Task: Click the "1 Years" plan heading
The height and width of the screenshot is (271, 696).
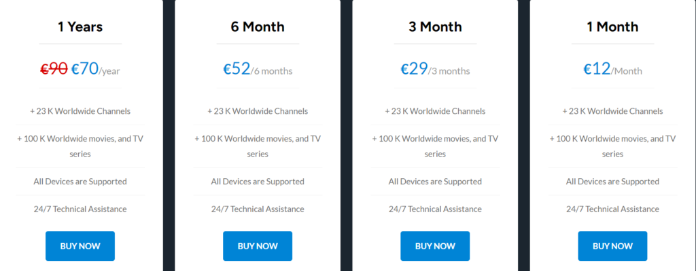Action: tap(80, 27)
